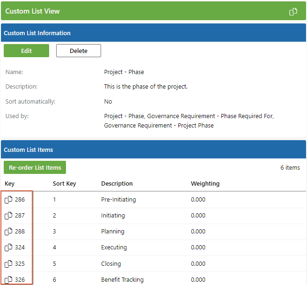Screen dimensions: 307x285
Task: Select the Sort Key column header
Action: click(x=65, y=184)
